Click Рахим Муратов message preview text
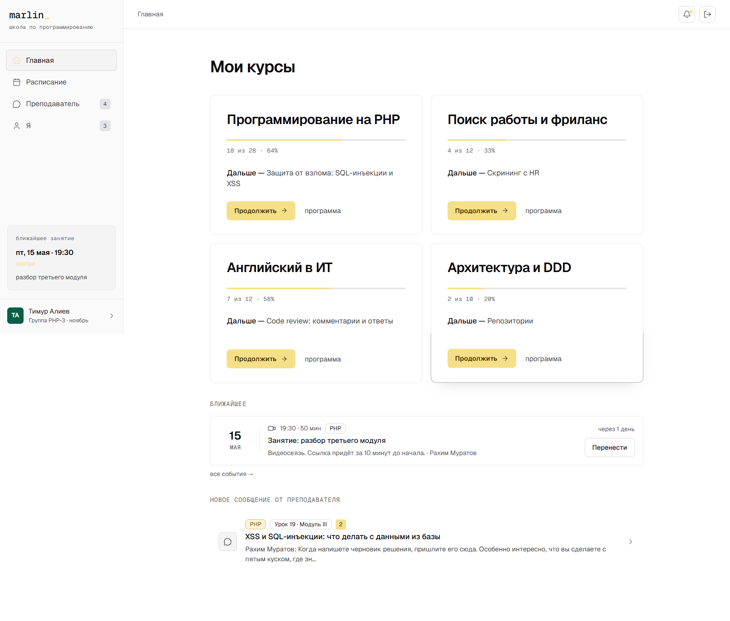730x621 pixels. (x=426, y=554)
